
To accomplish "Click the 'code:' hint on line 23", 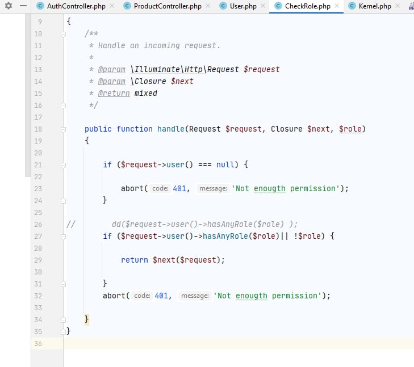I will coord(160,188).
